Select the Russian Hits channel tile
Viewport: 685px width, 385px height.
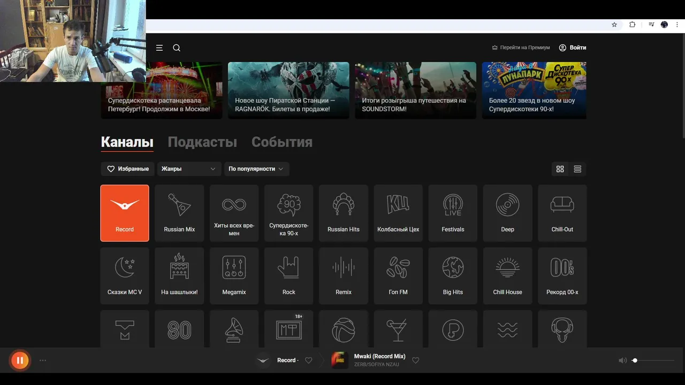coord(344,213)
